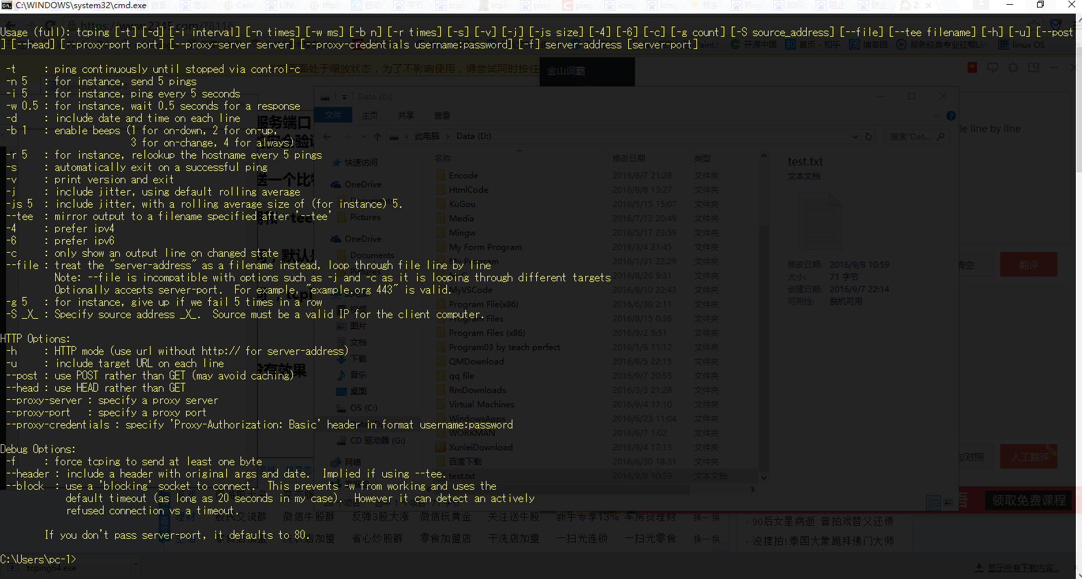
Task: Click Data (D:) breadcrumb in address bar
Action: tap(474, 136)
